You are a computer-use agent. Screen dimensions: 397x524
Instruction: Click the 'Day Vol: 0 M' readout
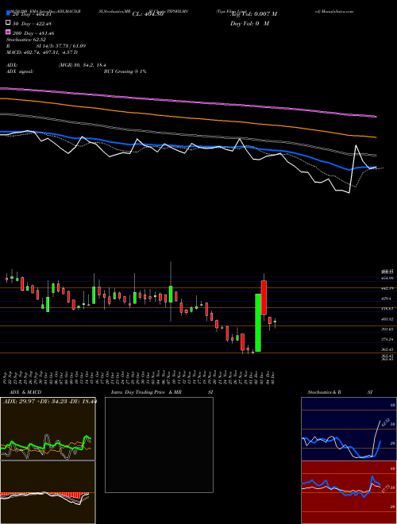tap(249, 23)
